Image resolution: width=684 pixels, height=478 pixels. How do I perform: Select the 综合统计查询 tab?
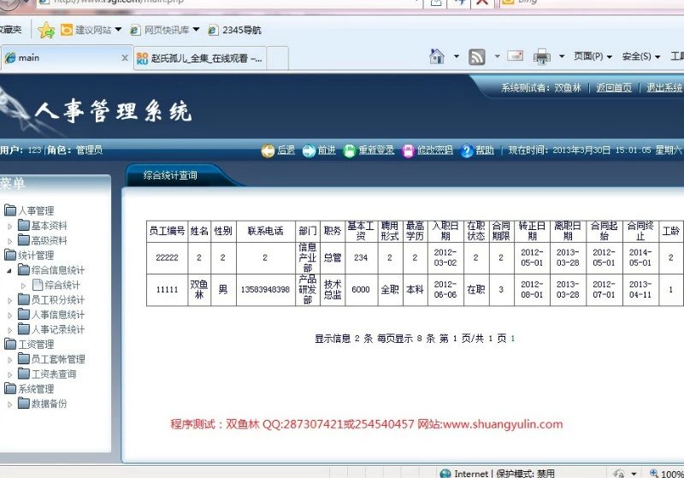[170, 175]
